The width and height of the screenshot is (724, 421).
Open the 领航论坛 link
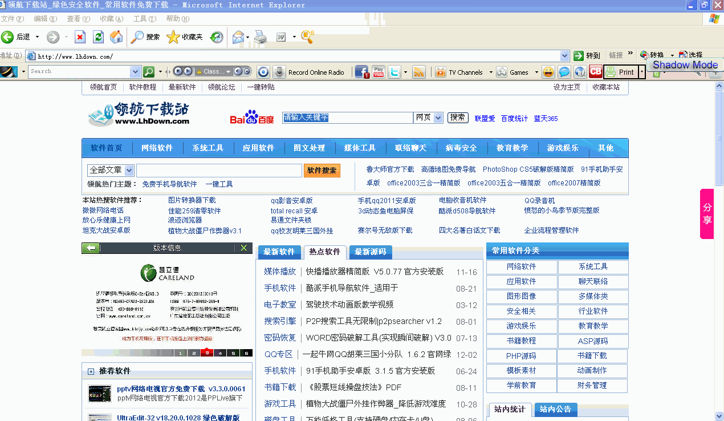(x=221, y=87)
